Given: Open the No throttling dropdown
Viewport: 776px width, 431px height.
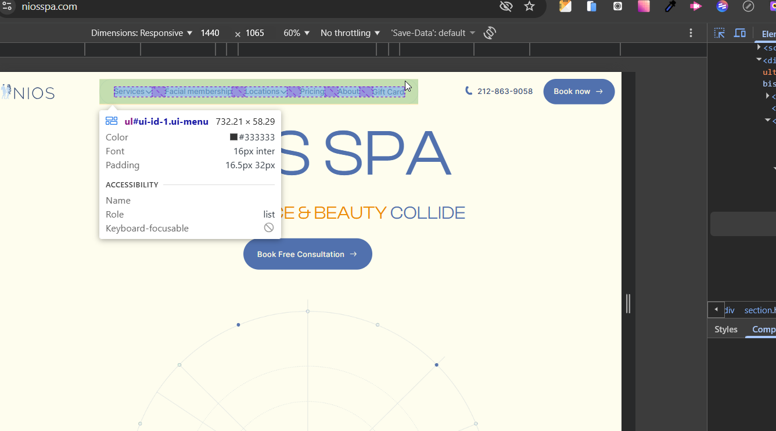Looking at the screenshot, I should tap(350, 33).
